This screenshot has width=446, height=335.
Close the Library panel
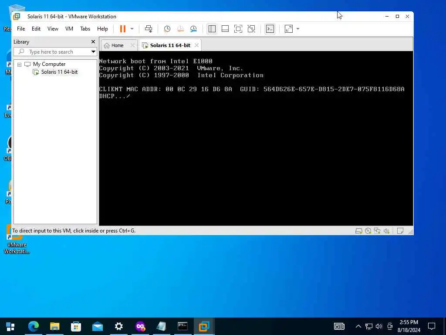[x=93, y=42]
